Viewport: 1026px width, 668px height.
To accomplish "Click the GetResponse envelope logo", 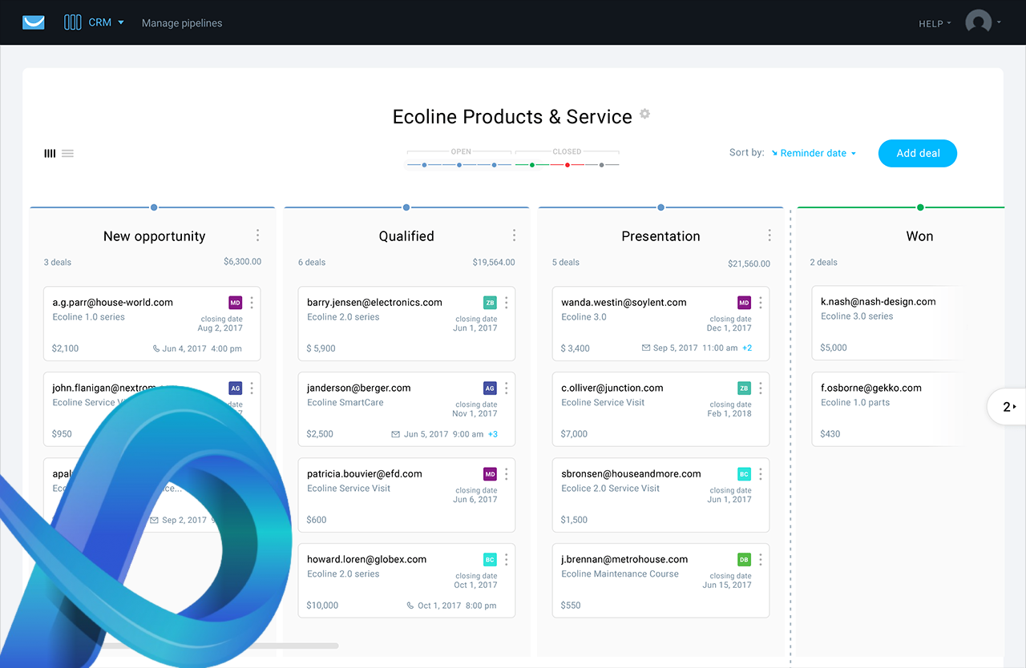I will (x=34, y=22).
